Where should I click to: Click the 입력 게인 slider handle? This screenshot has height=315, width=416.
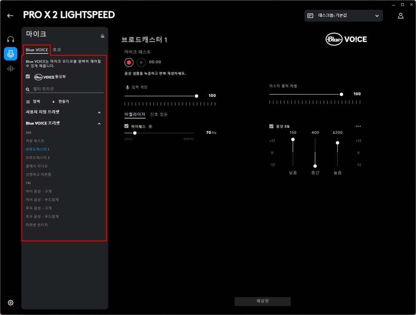pos(196,96)
